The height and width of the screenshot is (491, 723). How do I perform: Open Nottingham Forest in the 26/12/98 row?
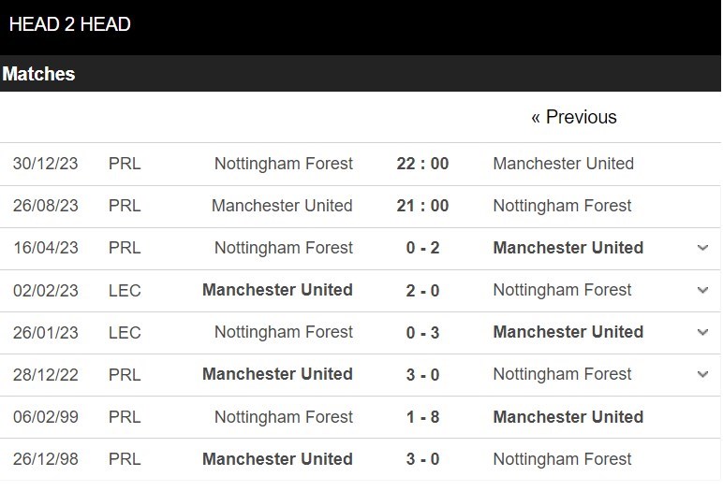562,459
